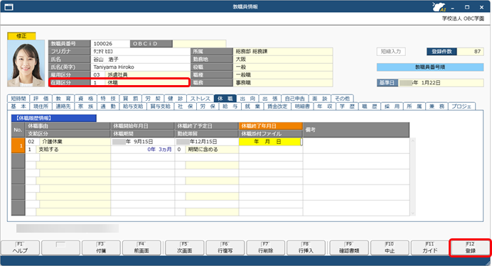The height and width of the screenshot is (266, 492).
Task: Click the 教職員番号順 sort bar
Action: click(430, 67)
